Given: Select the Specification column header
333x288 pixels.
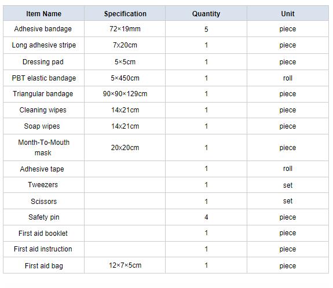Looking at the screenshot, I should pyautogui.click(x=125, y=13).
